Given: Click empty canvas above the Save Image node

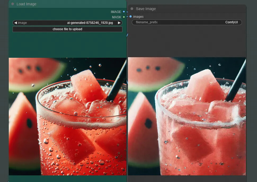Looking at the screenshot, I should pos(185,2).
